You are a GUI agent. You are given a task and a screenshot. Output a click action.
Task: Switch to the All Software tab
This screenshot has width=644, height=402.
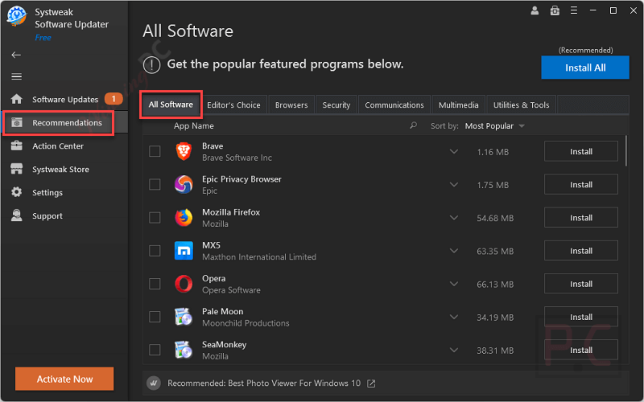pos(171,105)
